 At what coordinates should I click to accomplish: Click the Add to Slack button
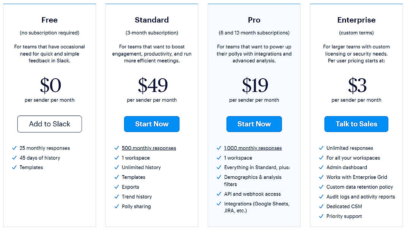tap(49, 124)
